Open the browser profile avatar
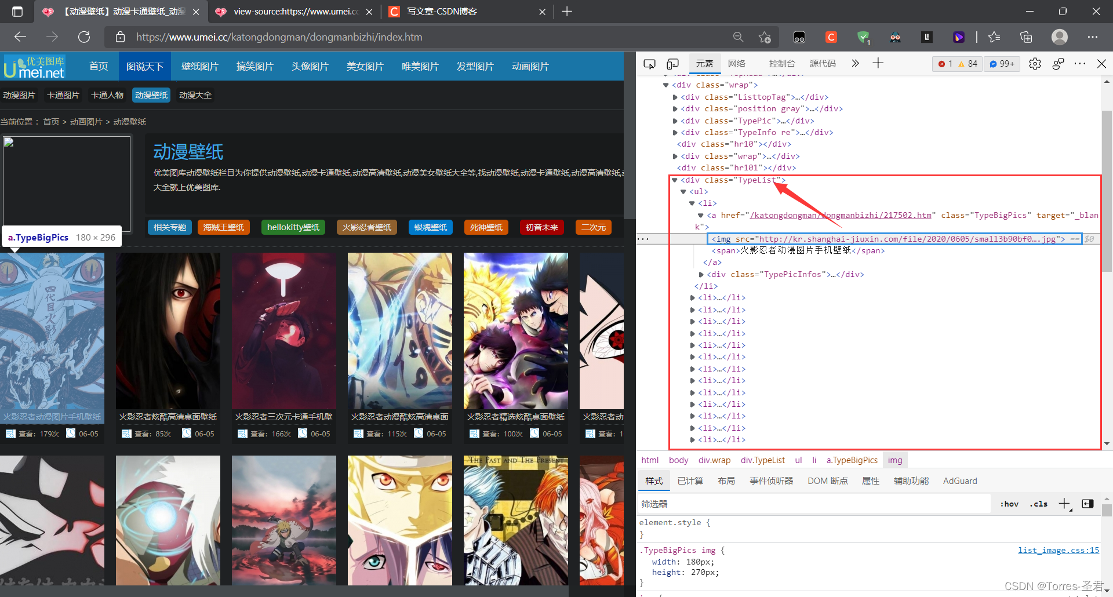The image size is (1113, 597). (x=1060, y=37)
